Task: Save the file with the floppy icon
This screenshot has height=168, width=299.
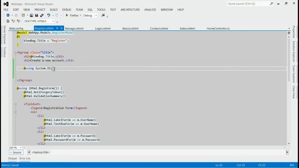Action: pyautogui.click(x=36, y=15)
